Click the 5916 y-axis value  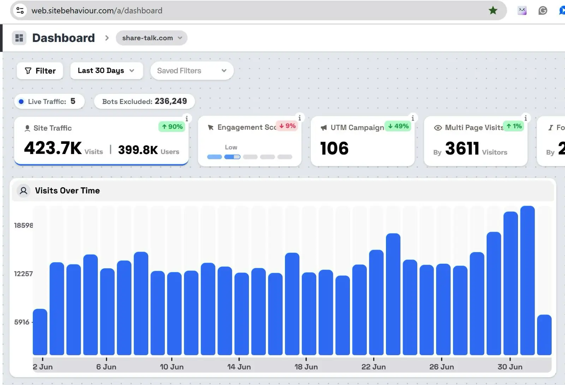pyautogui.click(x=22, y=322)
